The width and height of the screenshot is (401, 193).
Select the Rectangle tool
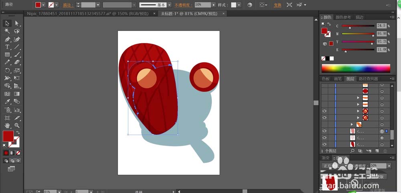[x=7, y=54]
